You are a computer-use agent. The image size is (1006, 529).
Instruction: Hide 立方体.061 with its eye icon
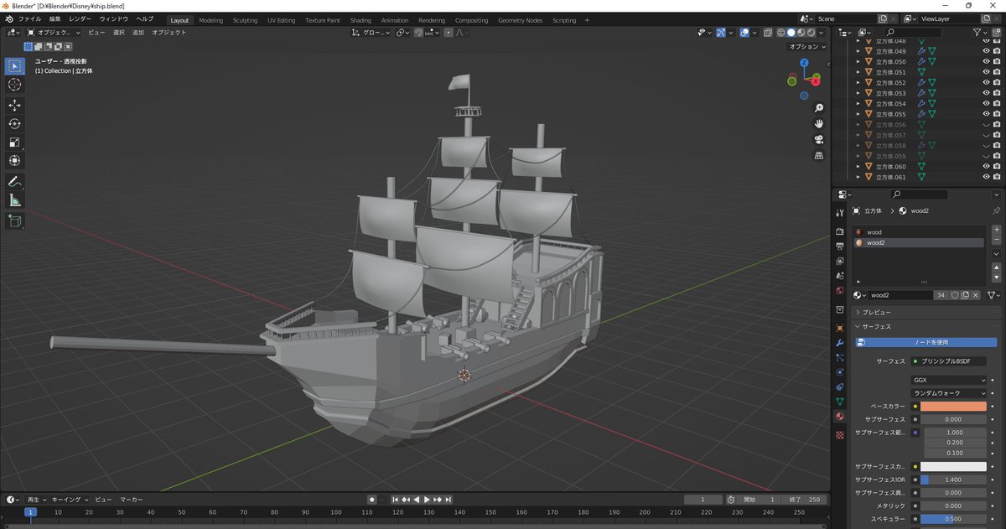coord(986,177)
